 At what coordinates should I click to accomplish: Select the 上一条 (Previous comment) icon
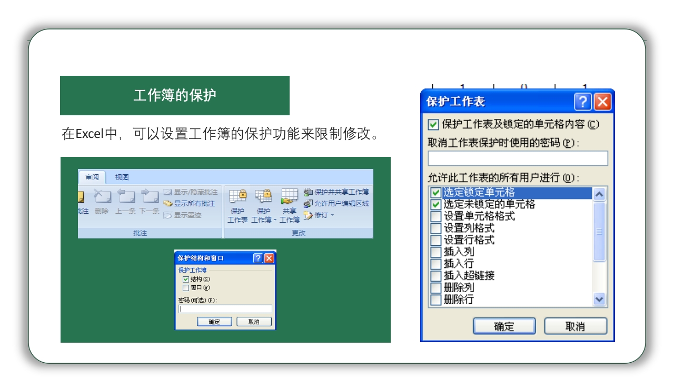[125, 195]
